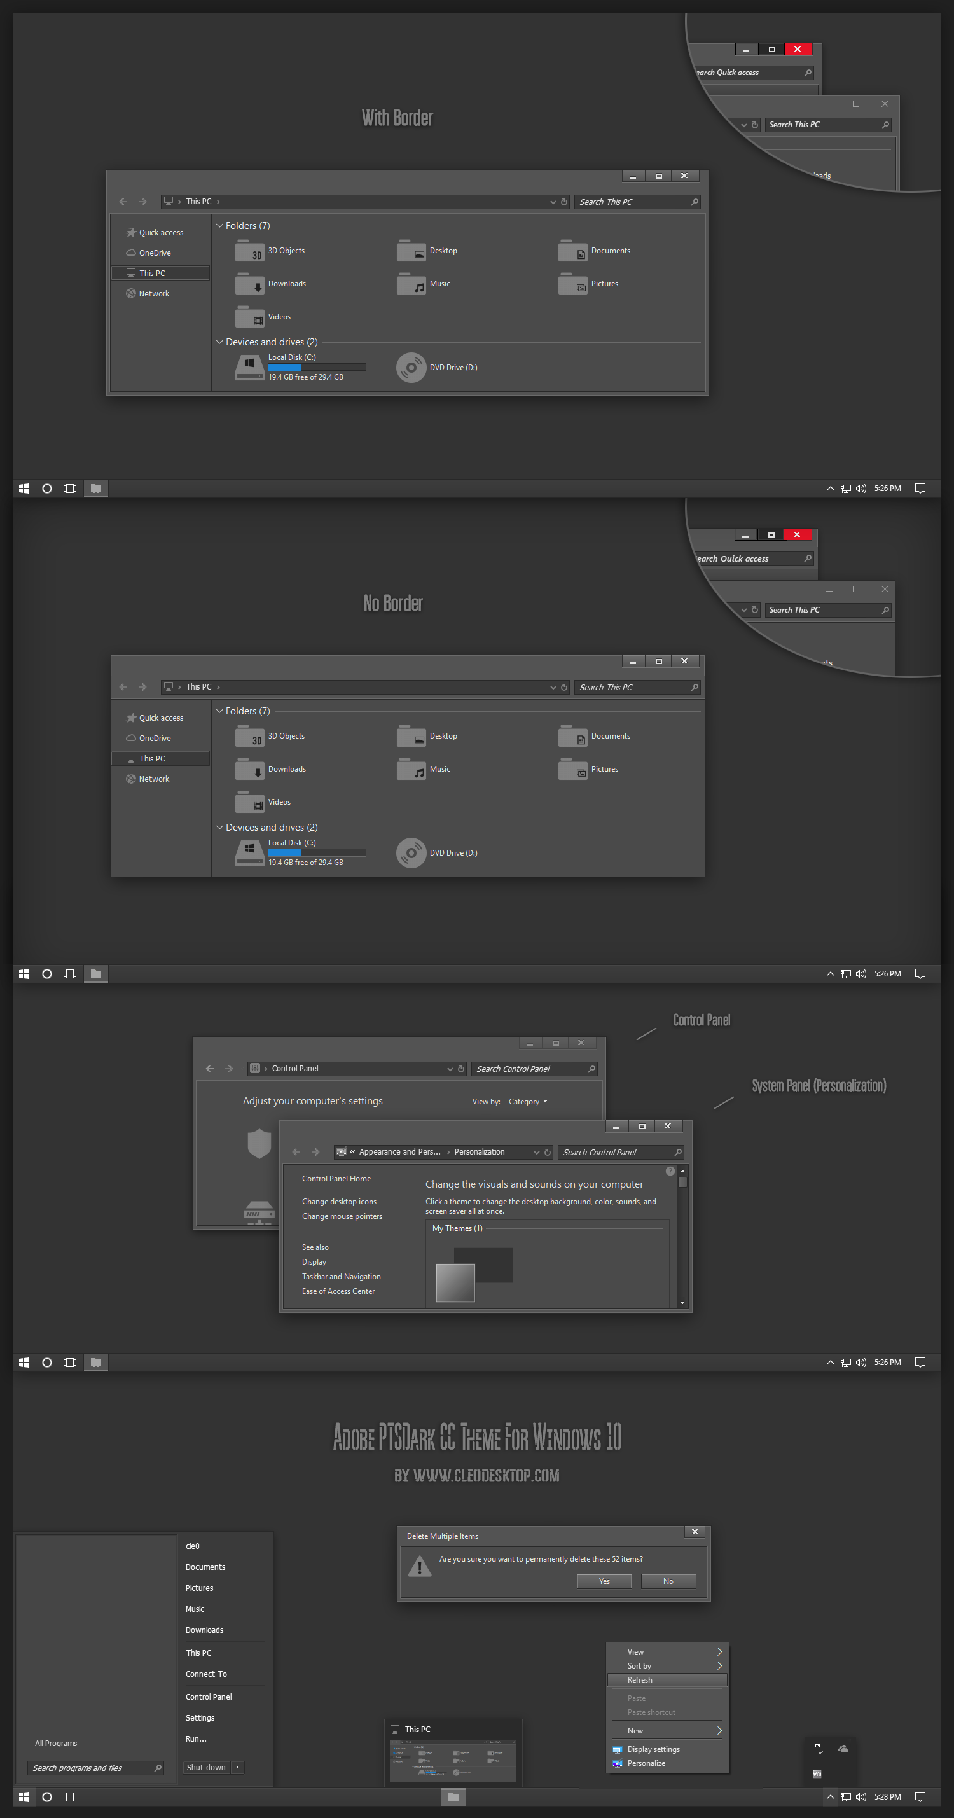Show hidden tray icons on 5:28 PM taskbar
The height and width of the screenshot is (1818, 954).
[x=831, y=1797]
